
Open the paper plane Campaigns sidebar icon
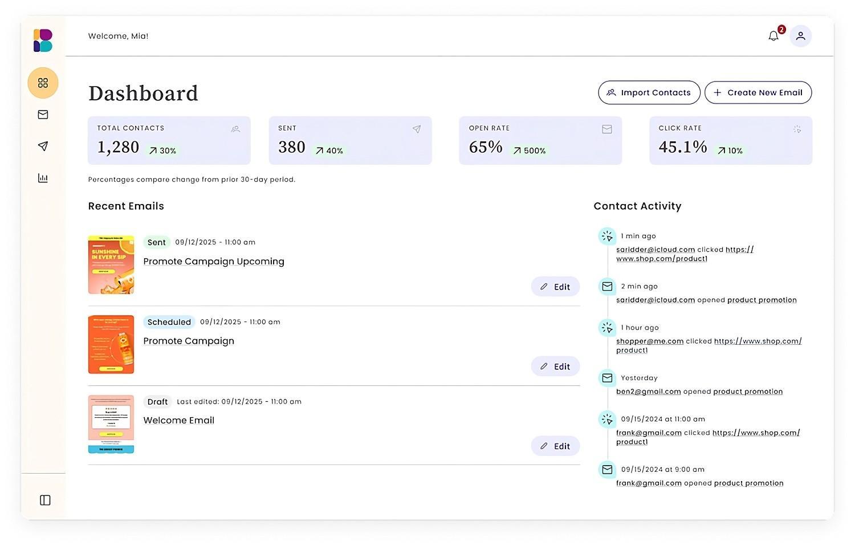43,146
